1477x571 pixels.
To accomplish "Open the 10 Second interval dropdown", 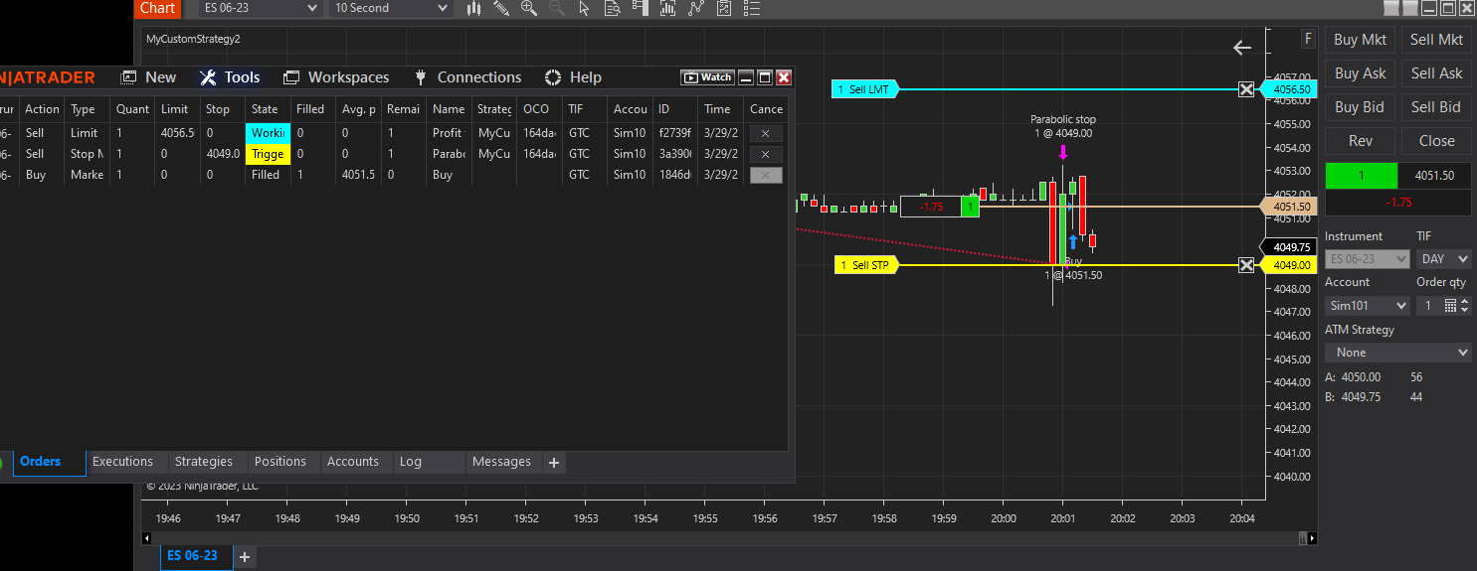I will point(391,8).
